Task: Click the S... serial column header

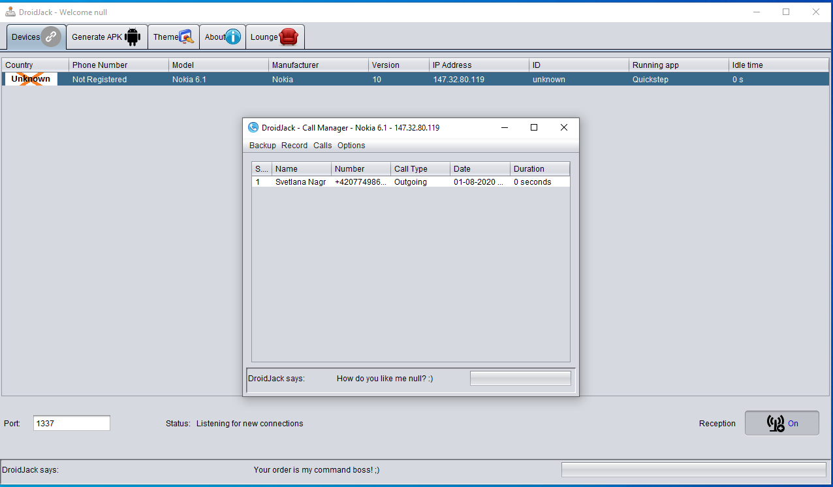Action: [x=262, y=168]
